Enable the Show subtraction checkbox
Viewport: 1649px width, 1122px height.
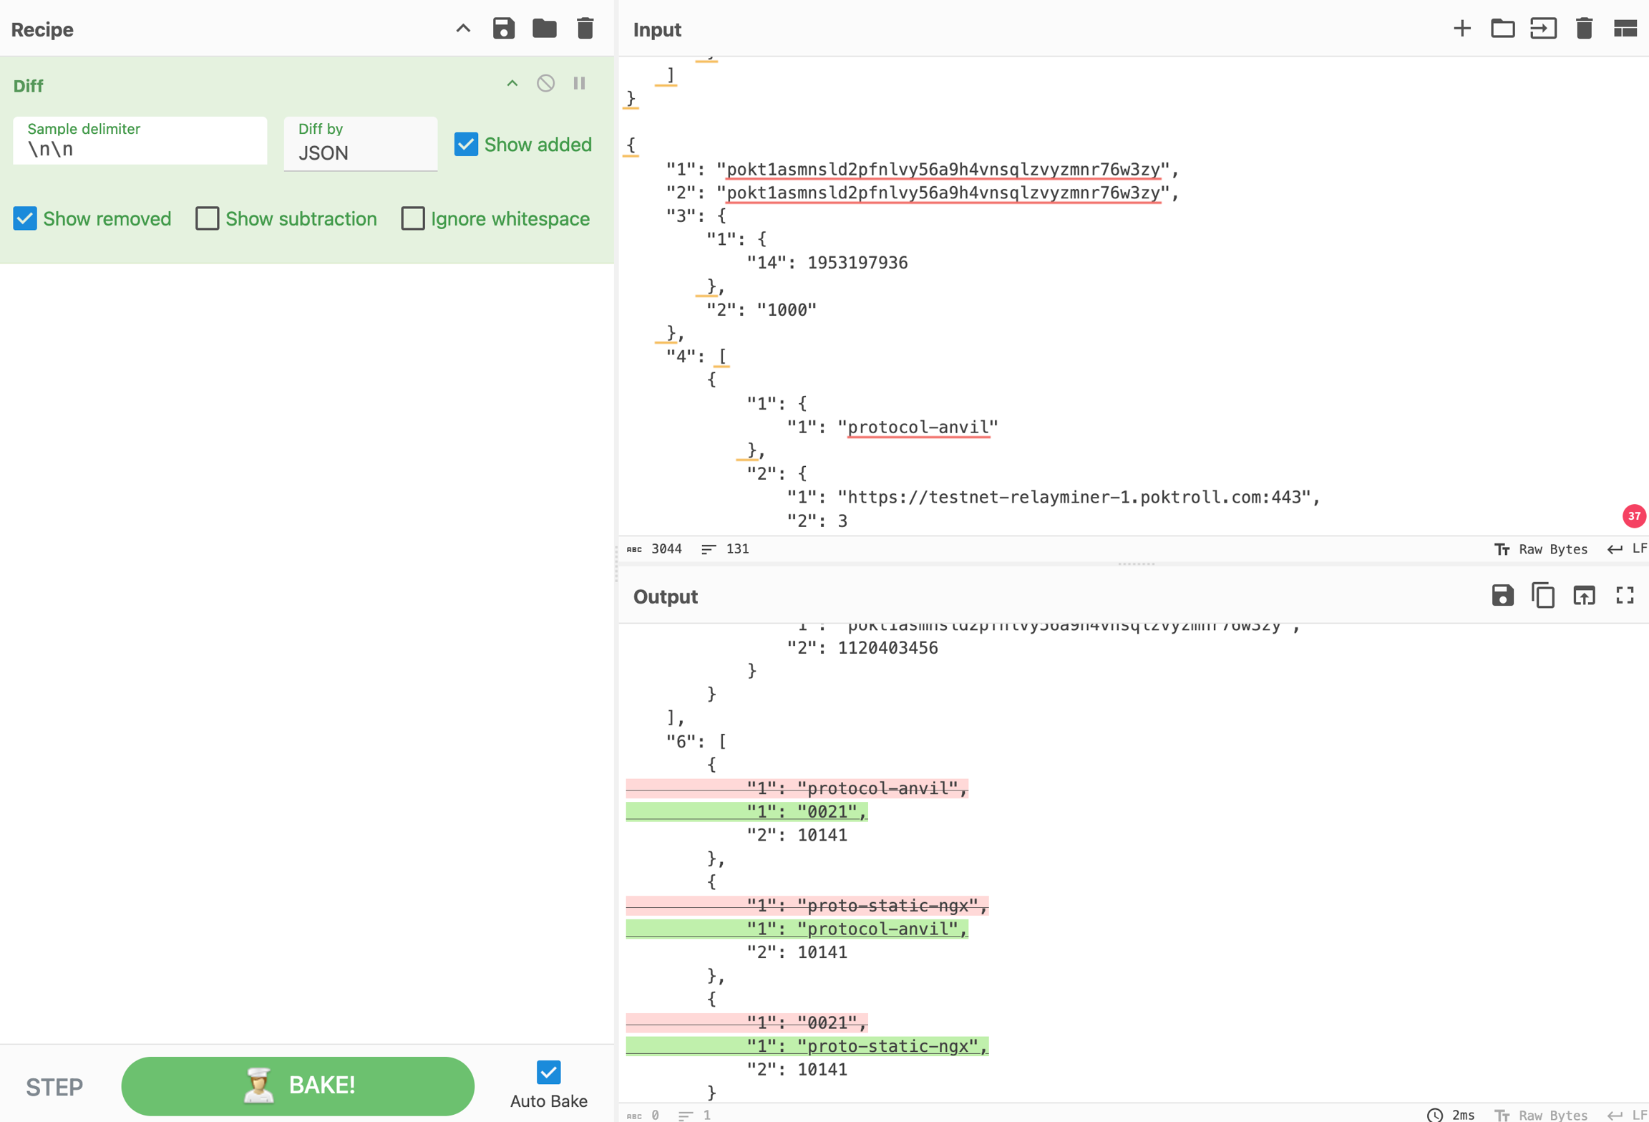(x=207, y=218)
